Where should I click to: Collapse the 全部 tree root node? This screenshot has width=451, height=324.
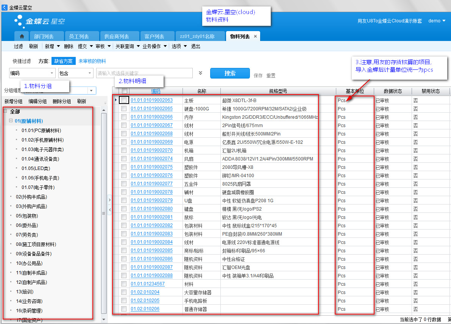pyautogui.click(x=6, y=112)
